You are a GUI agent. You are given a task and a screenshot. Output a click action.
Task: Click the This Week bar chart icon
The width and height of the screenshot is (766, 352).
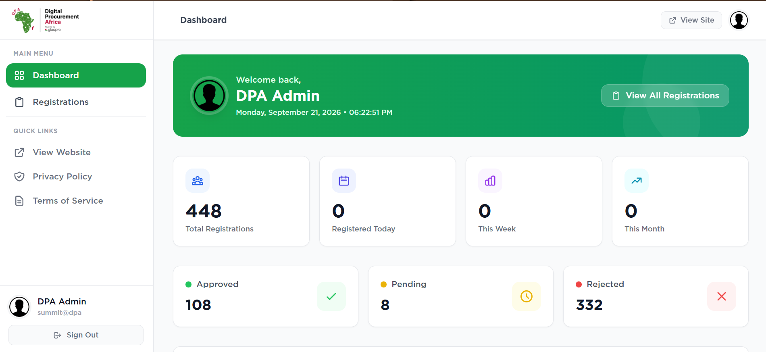490,181
